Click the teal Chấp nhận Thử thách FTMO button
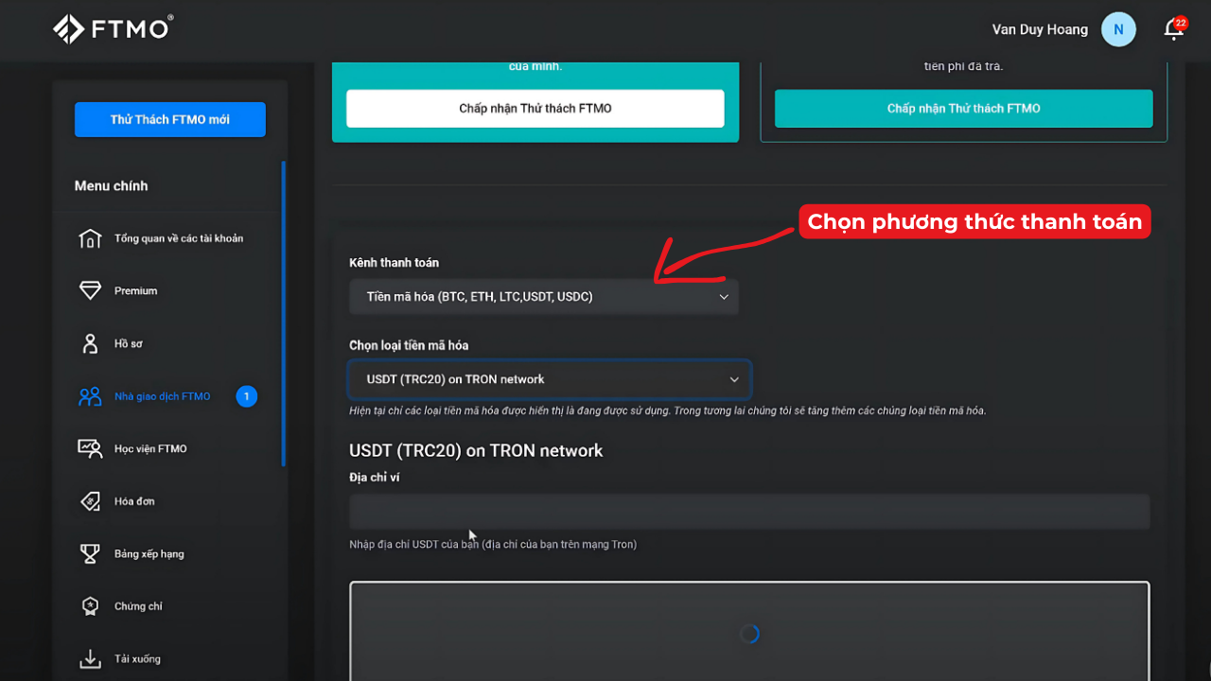The height and width of the screenshot is (681, 1211). (963, 109)
